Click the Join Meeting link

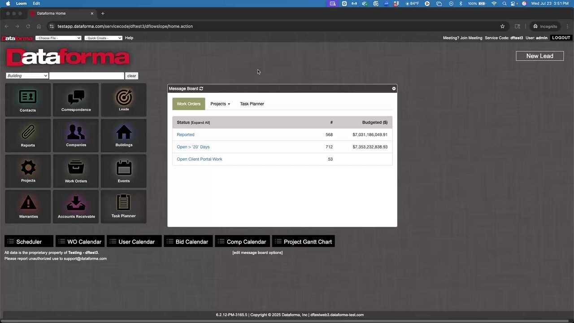pos(472,38)
